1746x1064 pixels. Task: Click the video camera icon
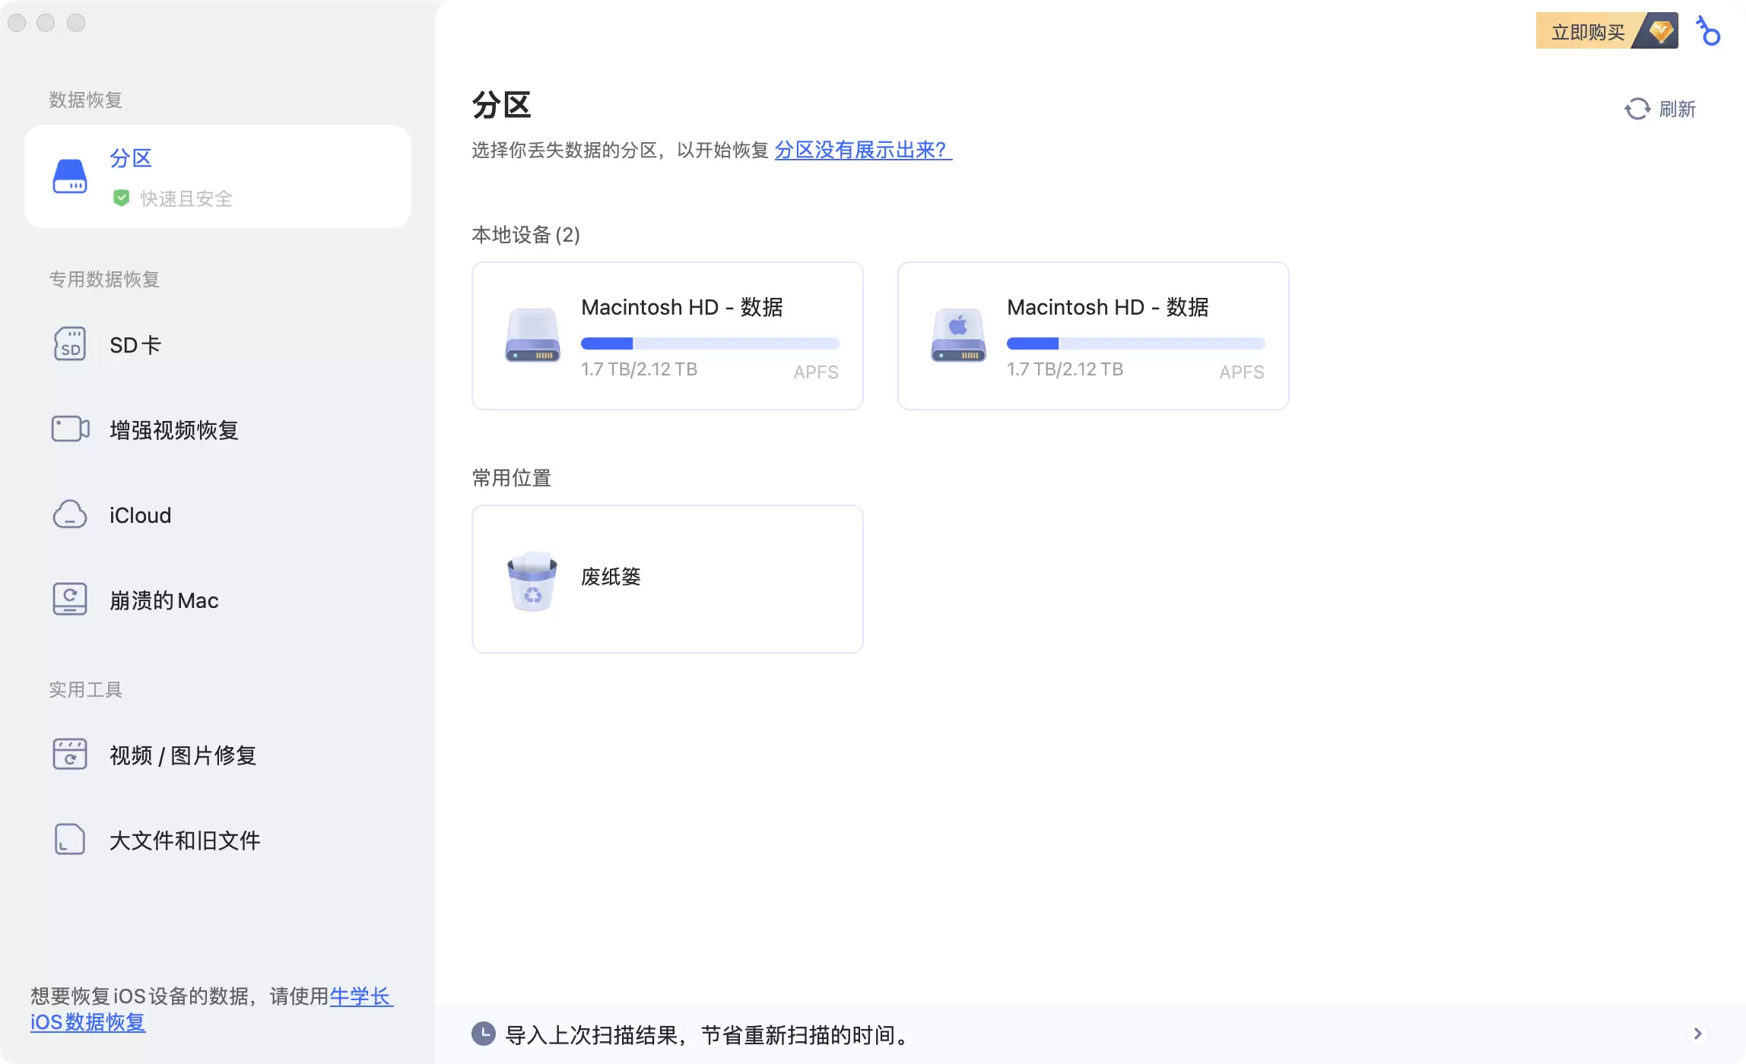(71, 429)
